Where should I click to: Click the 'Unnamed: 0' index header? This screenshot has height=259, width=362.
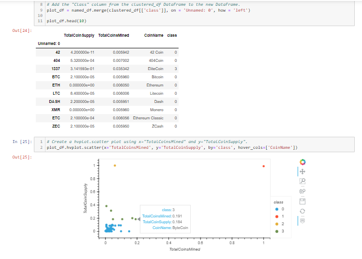click(49, 43)
